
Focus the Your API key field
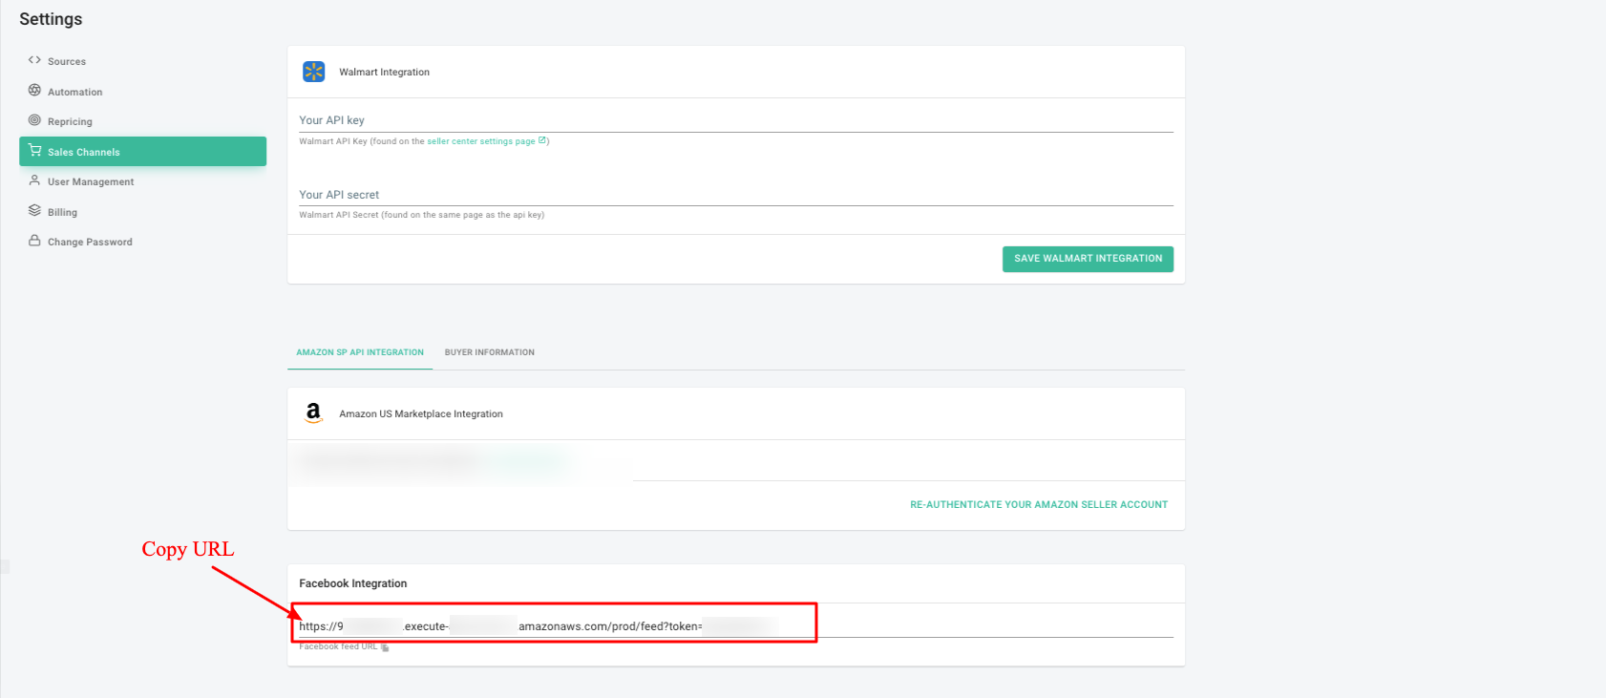coord(735,120)
